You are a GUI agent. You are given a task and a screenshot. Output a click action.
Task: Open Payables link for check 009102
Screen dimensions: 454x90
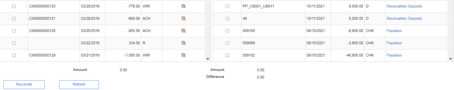[x=394, y=55]
